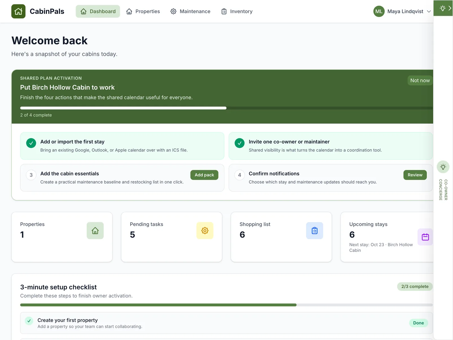The height and width of the screenshot is (340, 453).
Task: Click the clipboard icon in Shopping list card
Action: click(x=315, y=231)
